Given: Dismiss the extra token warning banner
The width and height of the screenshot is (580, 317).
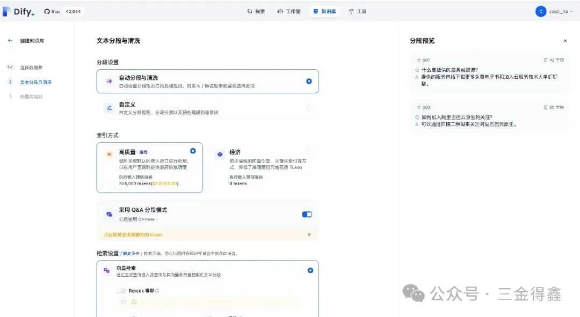Looking at the screenshot, I should click(309, 234).
